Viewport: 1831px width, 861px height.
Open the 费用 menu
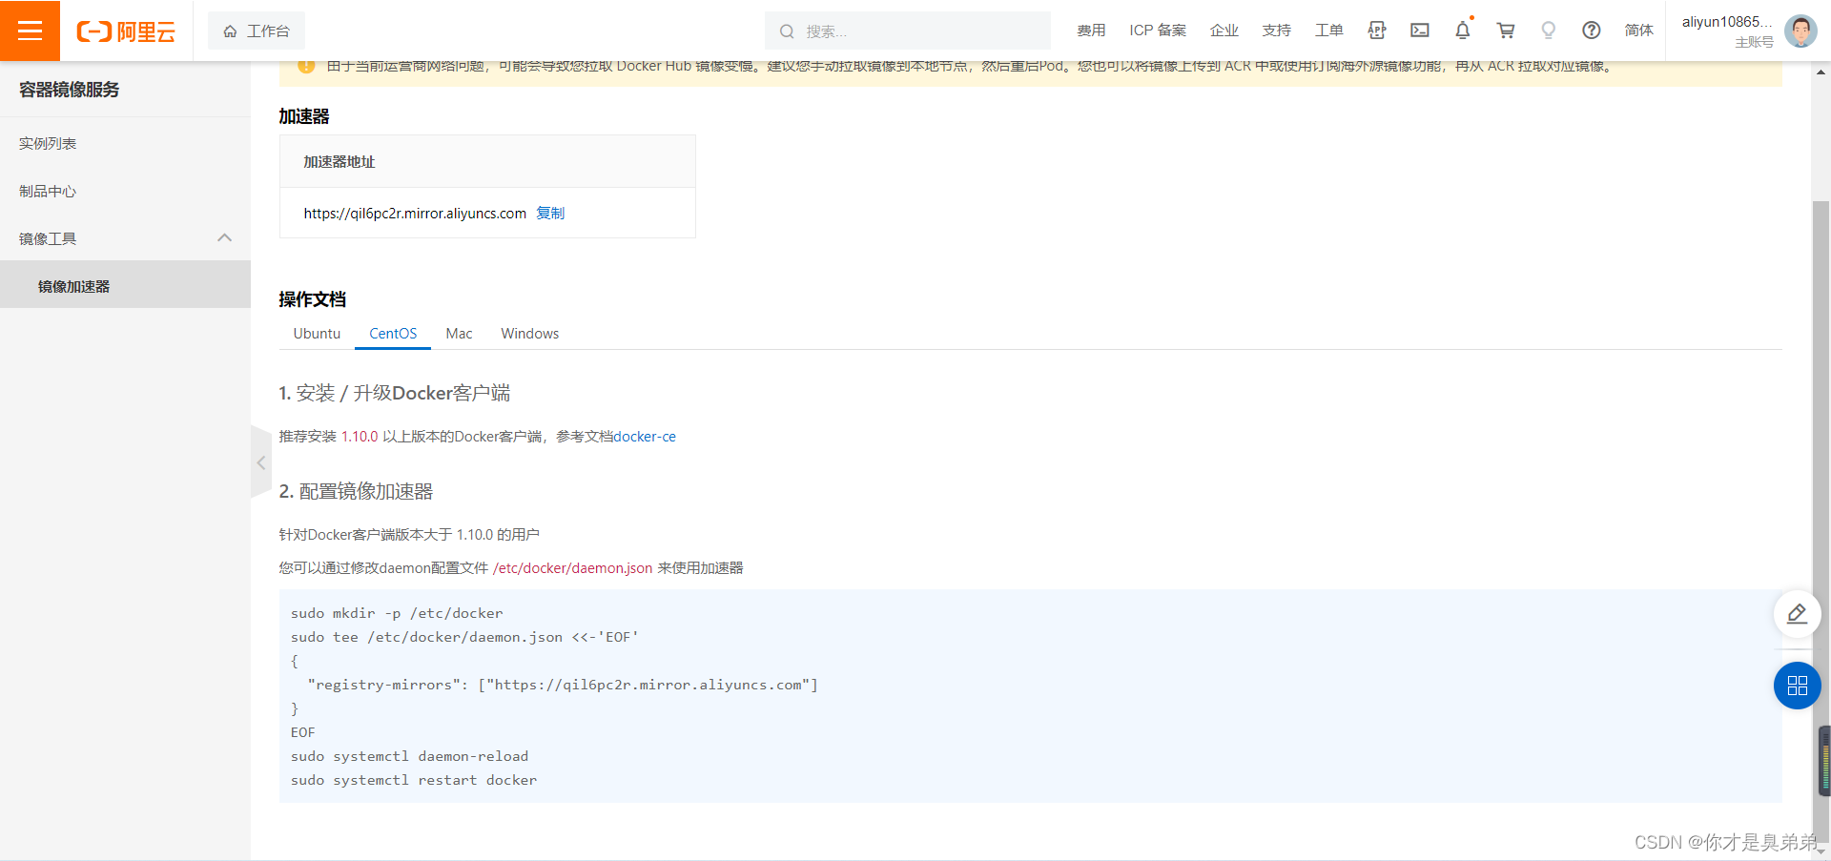tap(1091, 31)
